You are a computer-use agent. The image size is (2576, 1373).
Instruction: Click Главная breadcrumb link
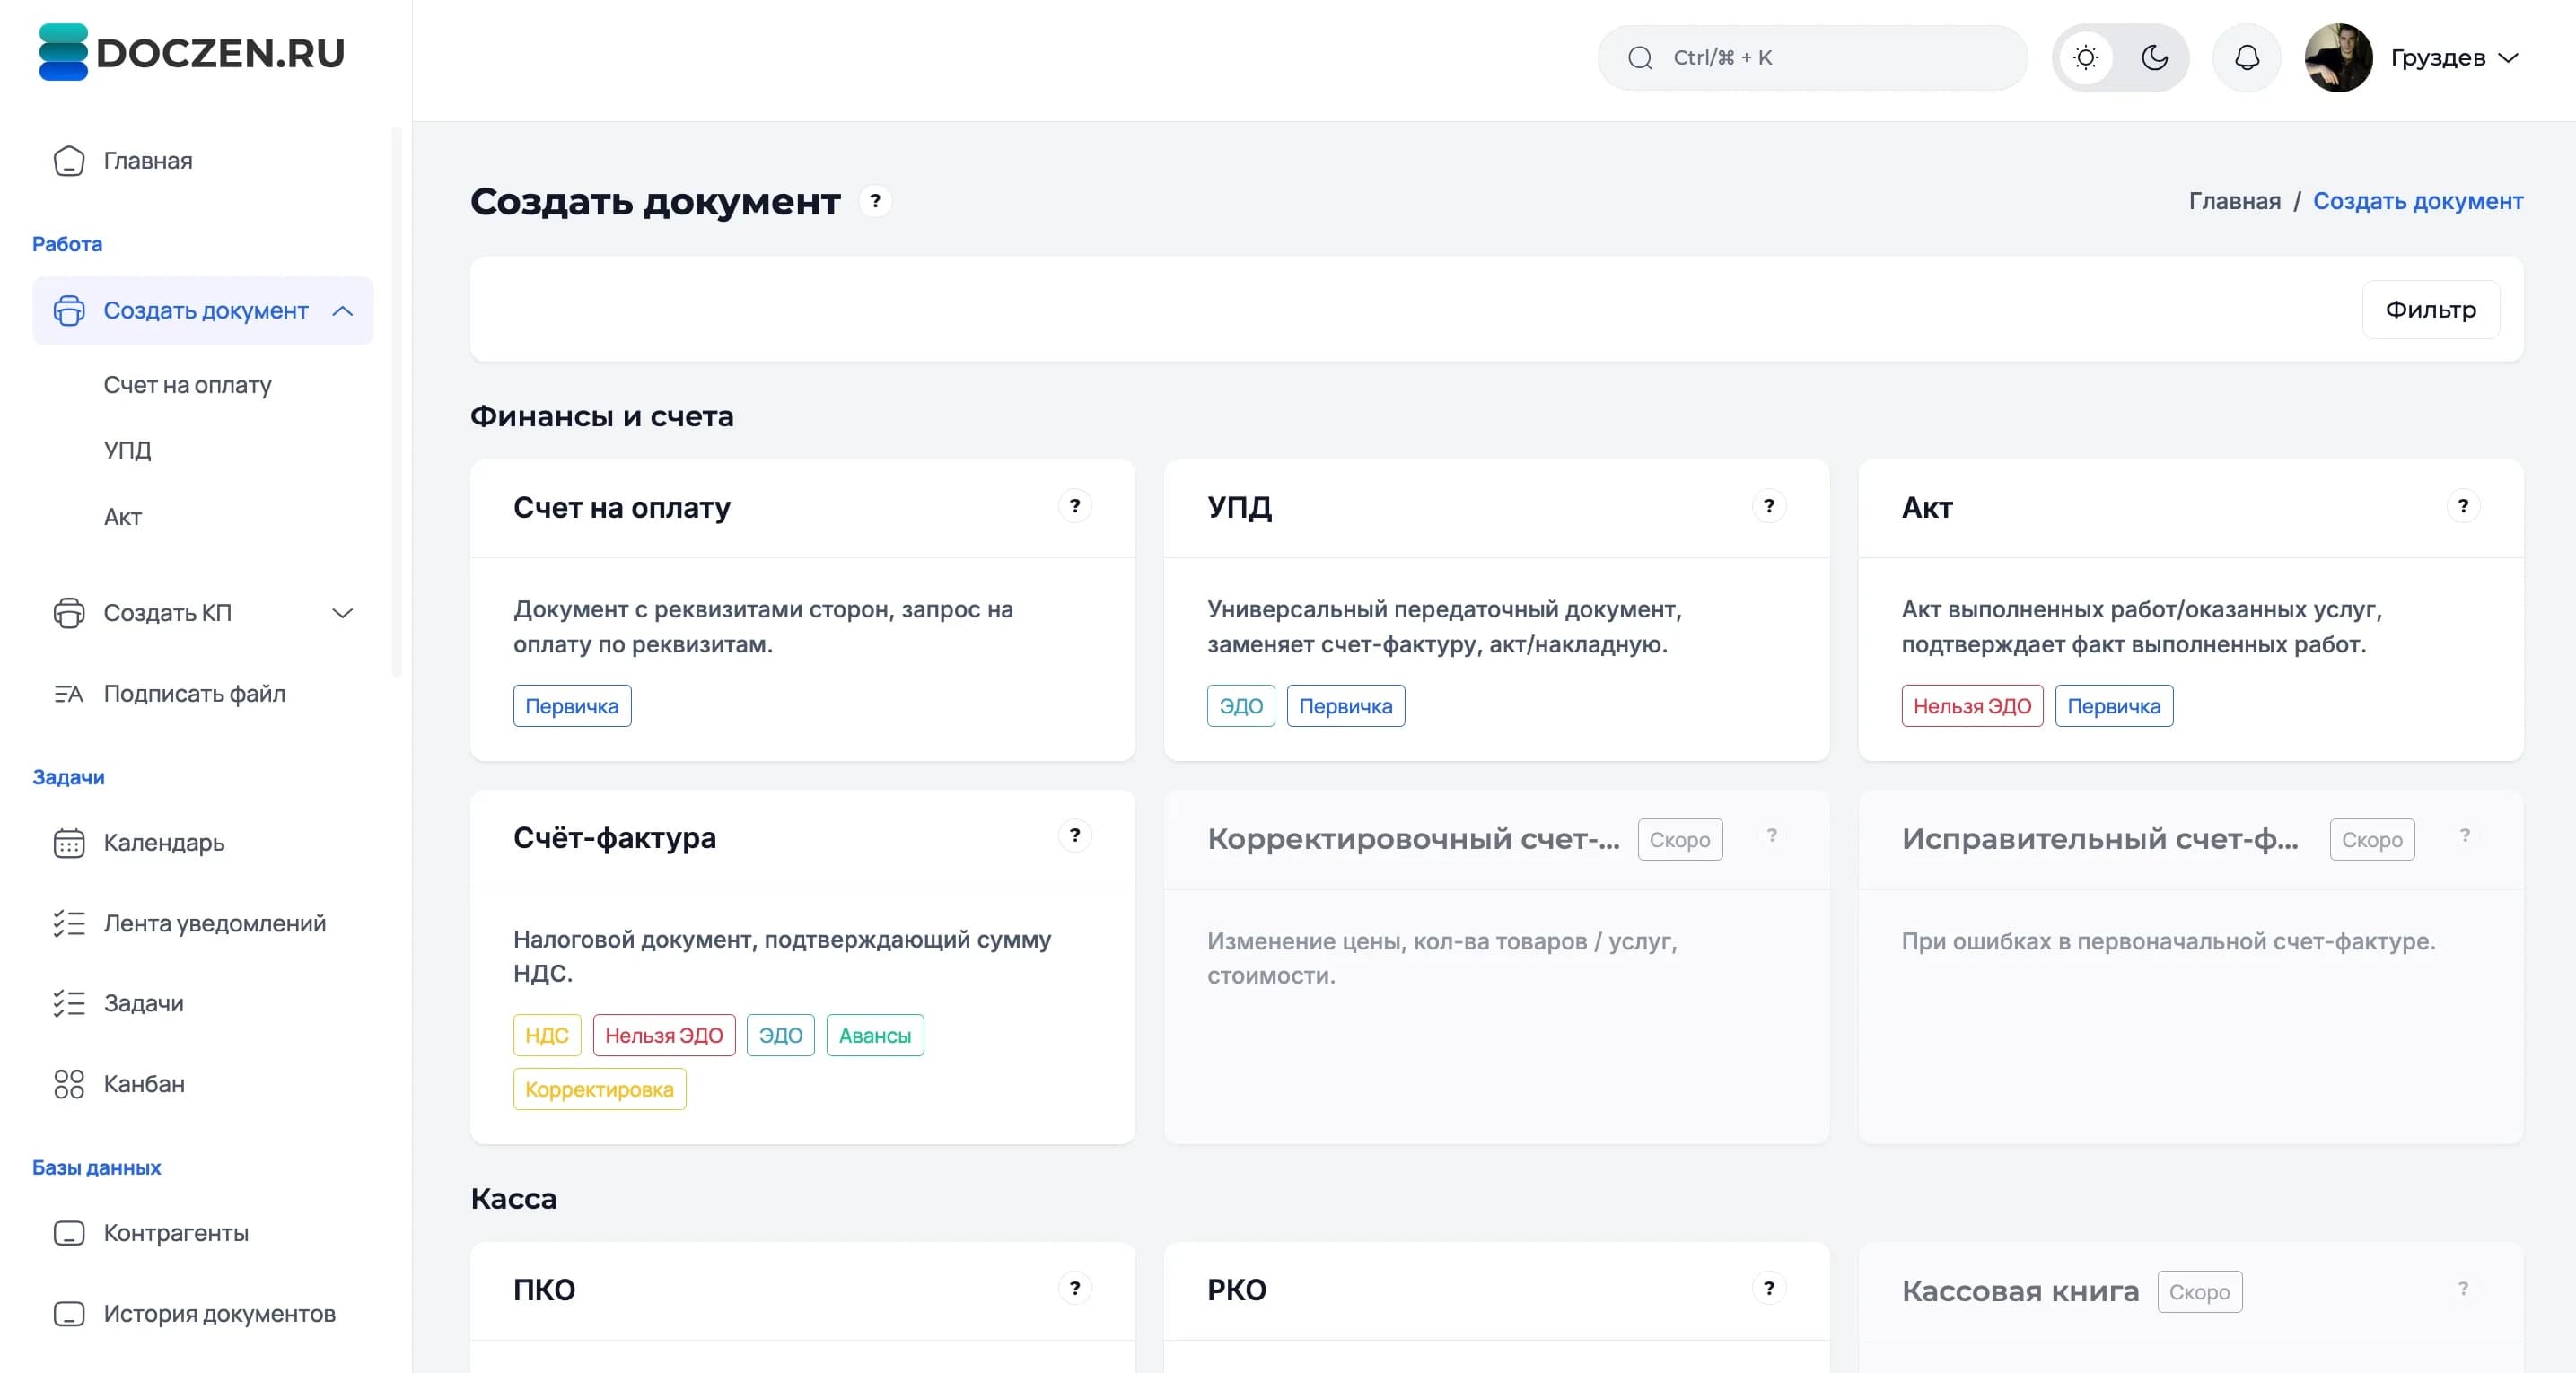point(2235,201)
